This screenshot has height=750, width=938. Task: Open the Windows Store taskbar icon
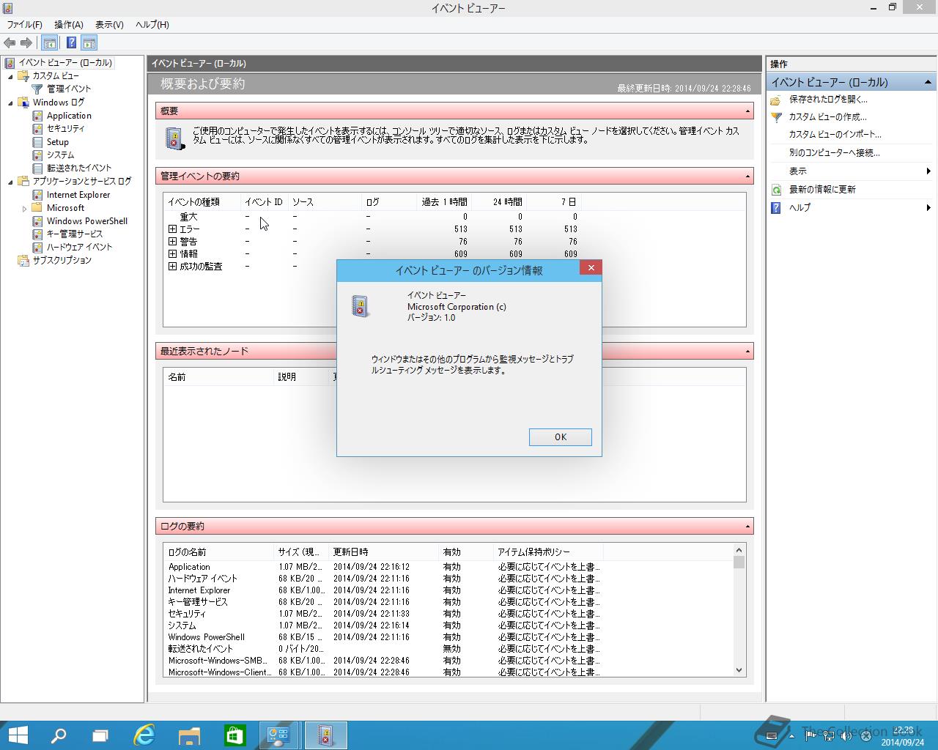[x=234, y=735]
